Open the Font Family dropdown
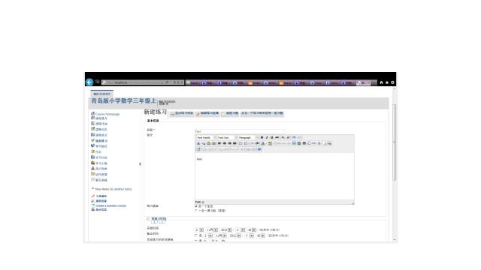Image resolution: width=481 pixels, height=270 pixels. point(206,138)
